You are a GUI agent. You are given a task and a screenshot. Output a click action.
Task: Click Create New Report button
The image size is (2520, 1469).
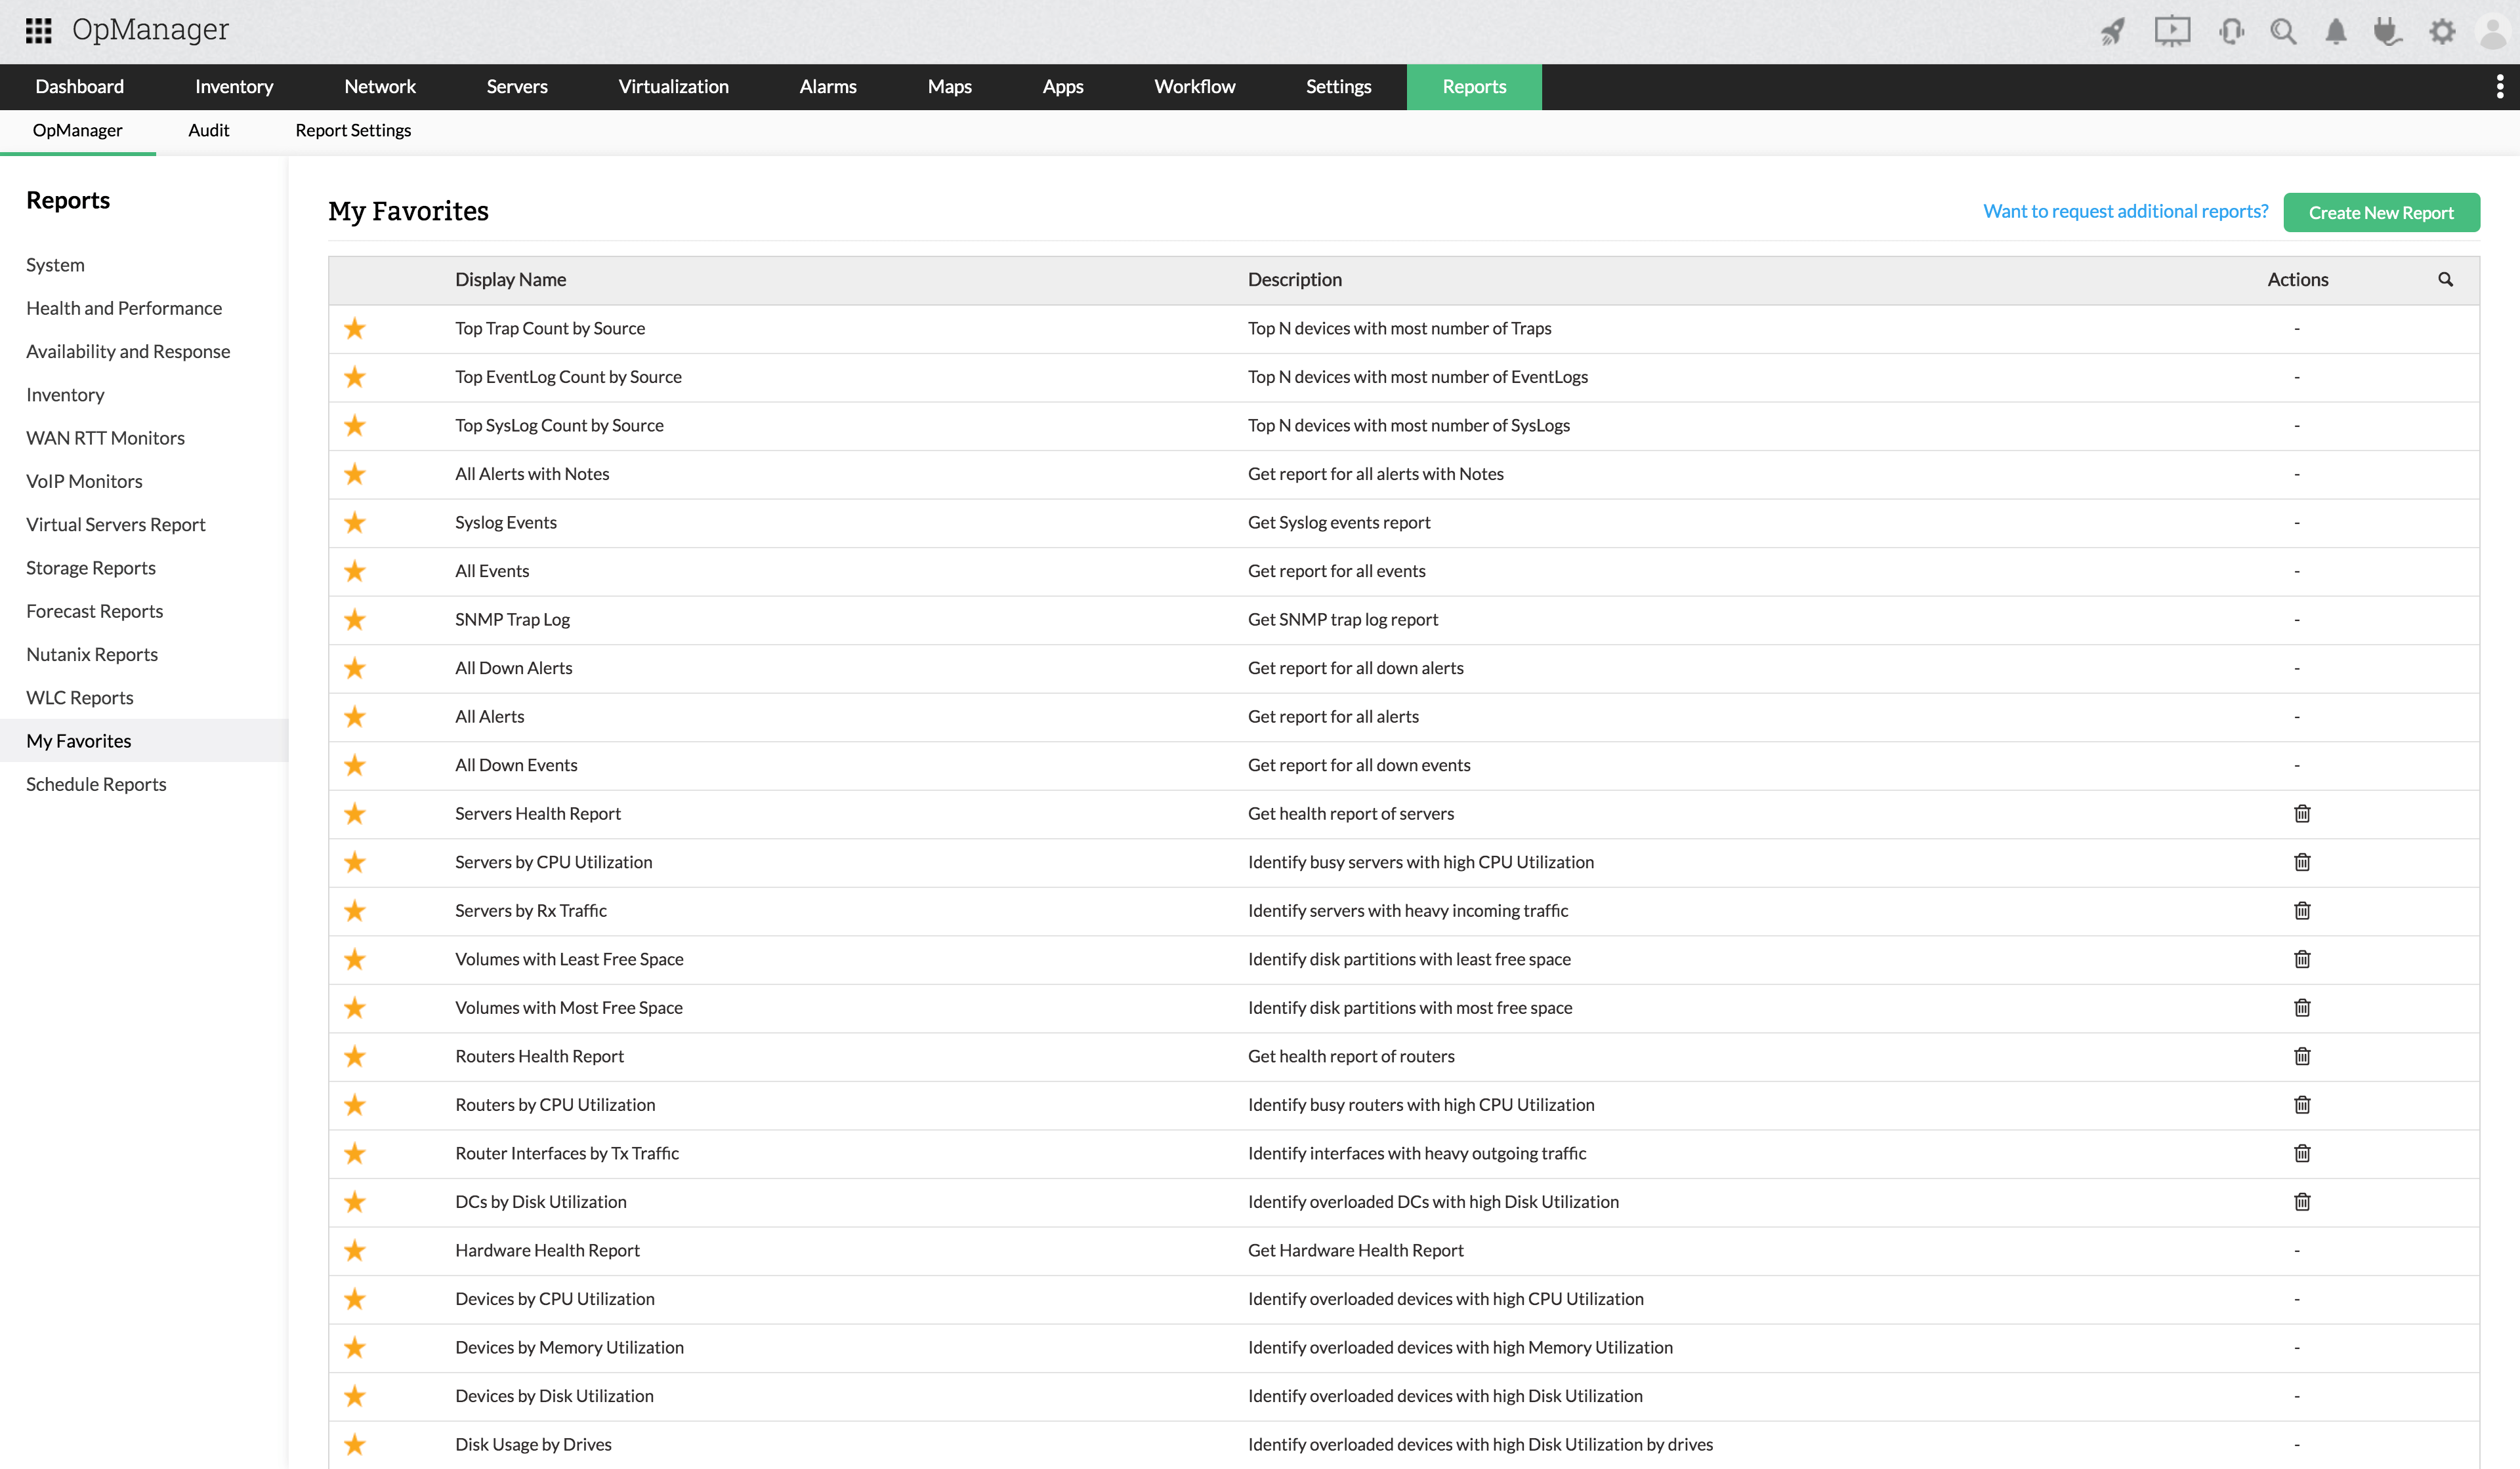coord(2380,213)
